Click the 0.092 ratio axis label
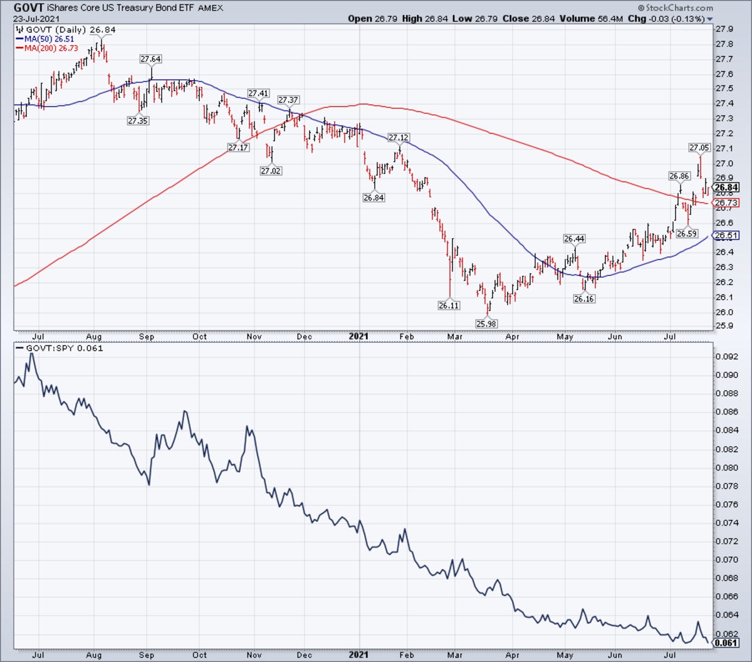The width and height of the screenshot is (752, 662). [727, 357]
